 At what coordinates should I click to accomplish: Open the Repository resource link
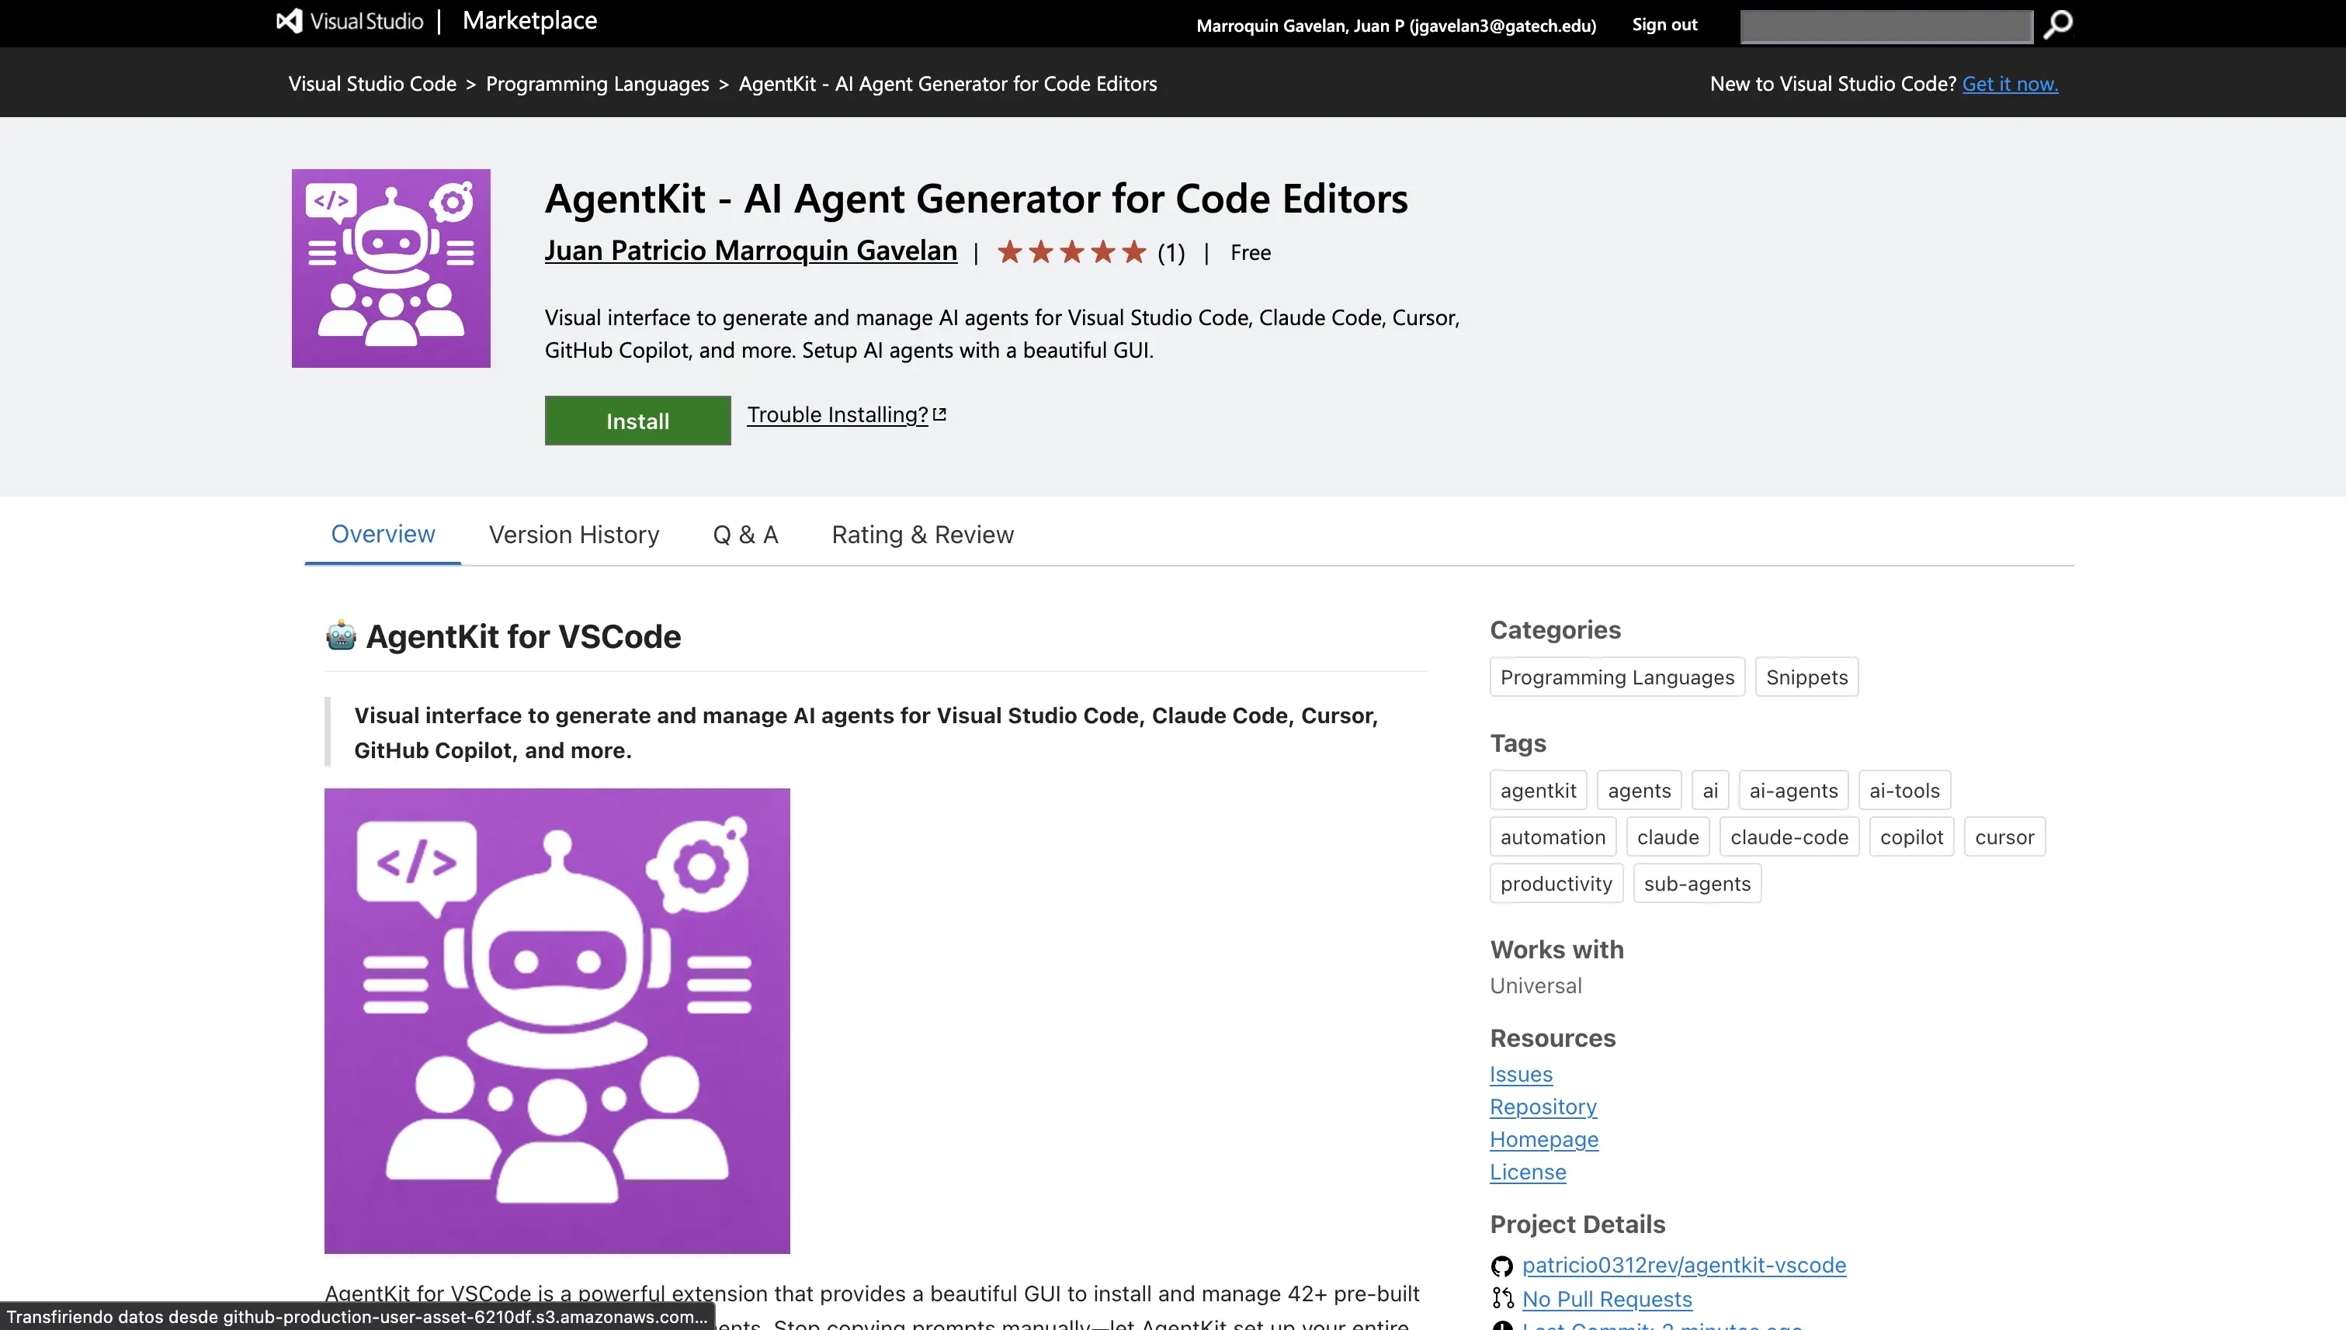tap(1543, 1107)
